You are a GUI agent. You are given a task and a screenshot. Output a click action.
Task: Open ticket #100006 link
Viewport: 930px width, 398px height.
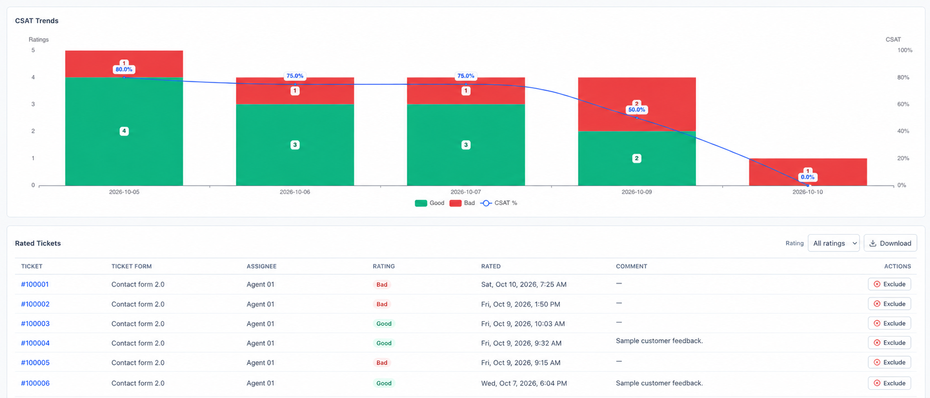click(35, 383)
